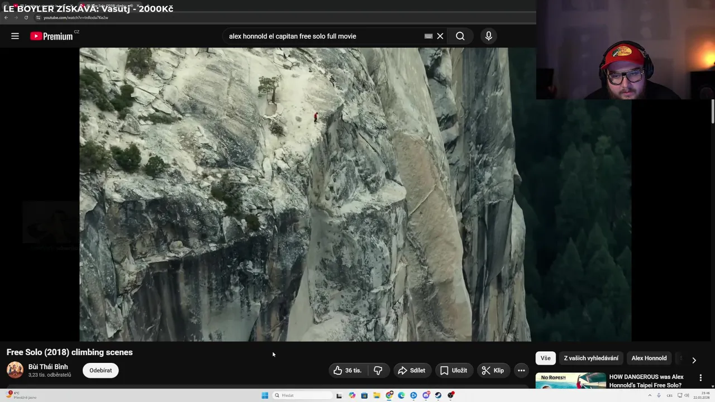Open Sdílet share dialog

(412, 370)
